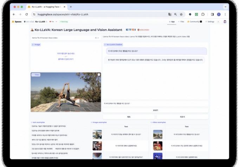Click the dark hexagon extension icon
Image resolution: width=239 pixels, height=167 pixels.
click(x=190, y=14)
